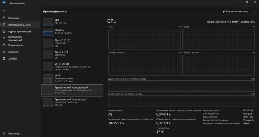Click the Выделенная память графического процессора graph
Image resolution: width=259 pixels, height=137 pixels.
pos(182,86)
